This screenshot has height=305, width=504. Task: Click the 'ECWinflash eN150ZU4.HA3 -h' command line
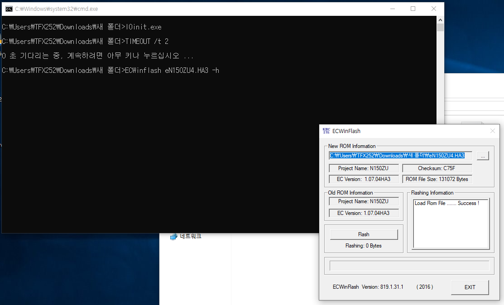(x=172, y=70)
